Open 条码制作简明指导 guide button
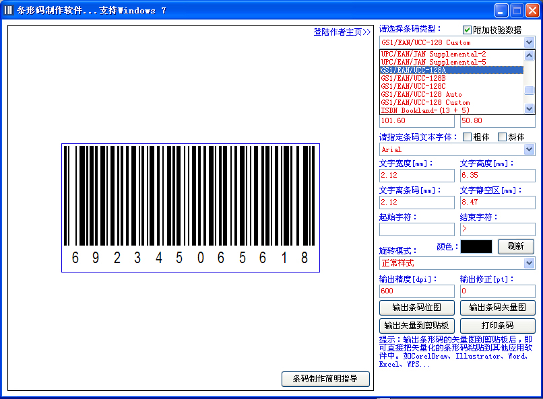 [325, 379]
